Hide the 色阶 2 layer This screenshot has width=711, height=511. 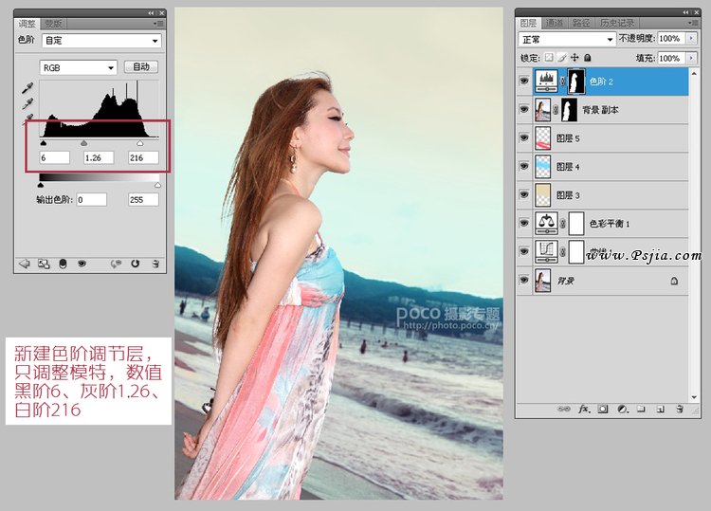click(524, 82)
